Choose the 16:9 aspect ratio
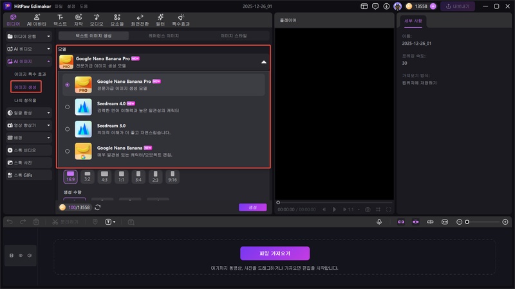This screenshot has height=289, width=515. coord(70,176)
